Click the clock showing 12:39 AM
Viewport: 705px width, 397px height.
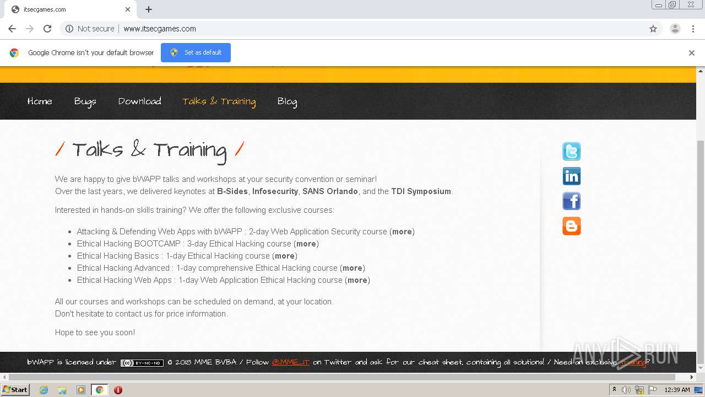(677, 390)
